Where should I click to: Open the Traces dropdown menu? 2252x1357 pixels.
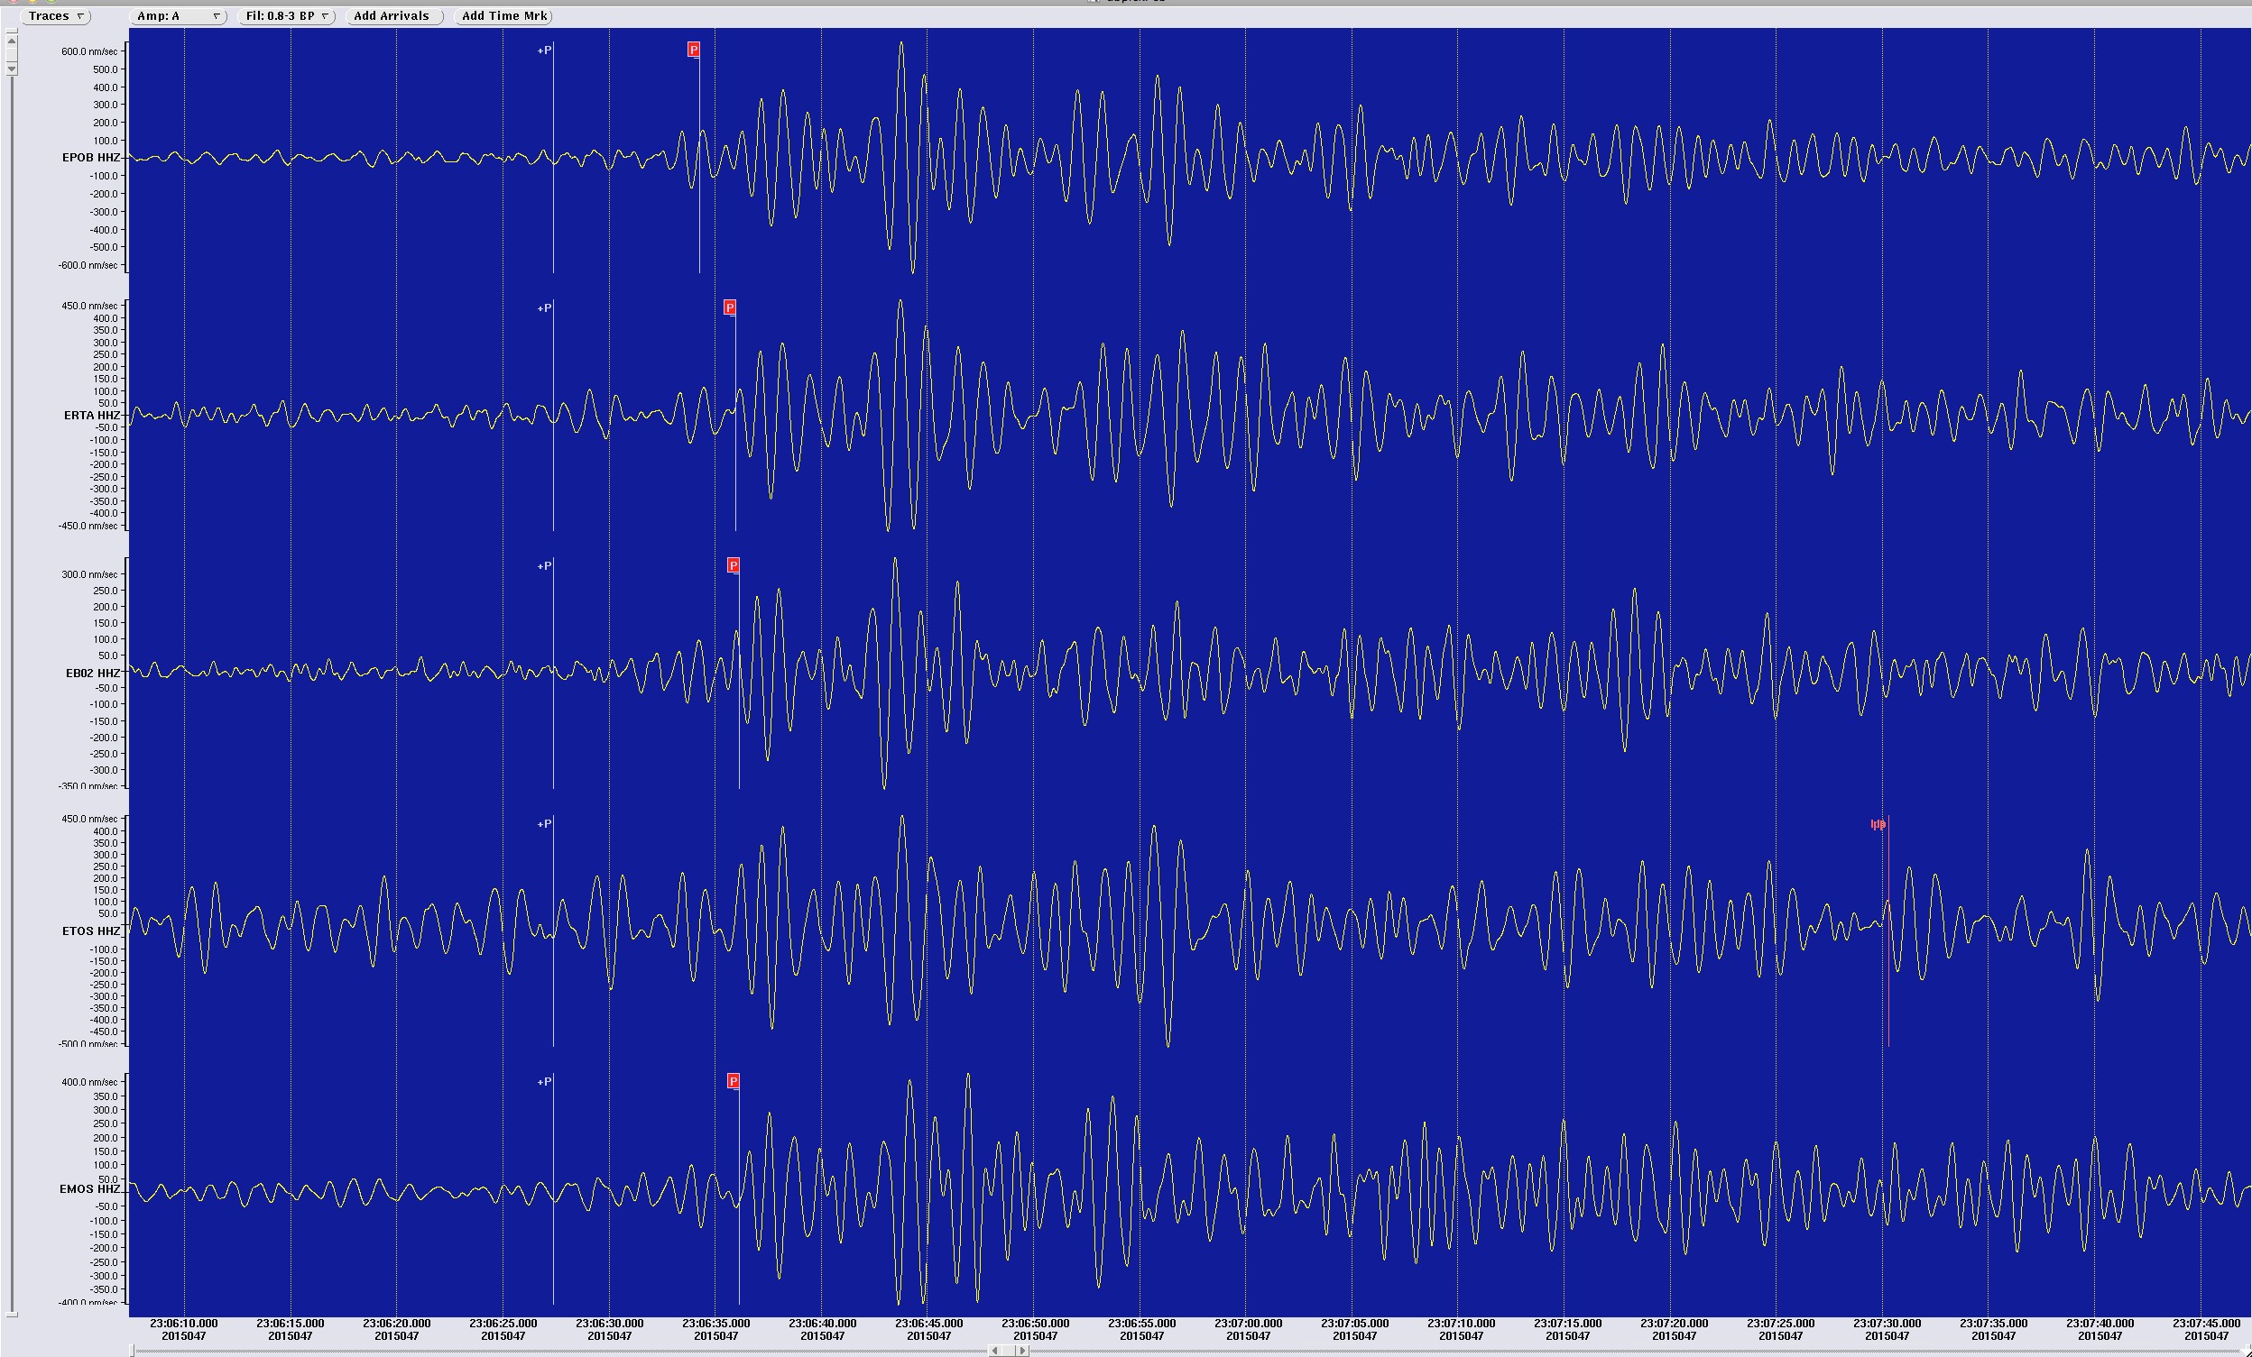pyautogui.click(x=55, y=16)
